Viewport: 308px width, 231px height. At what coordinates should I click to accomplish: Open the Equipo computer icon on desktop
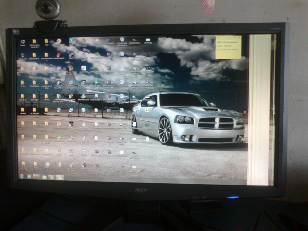point(22,43)
